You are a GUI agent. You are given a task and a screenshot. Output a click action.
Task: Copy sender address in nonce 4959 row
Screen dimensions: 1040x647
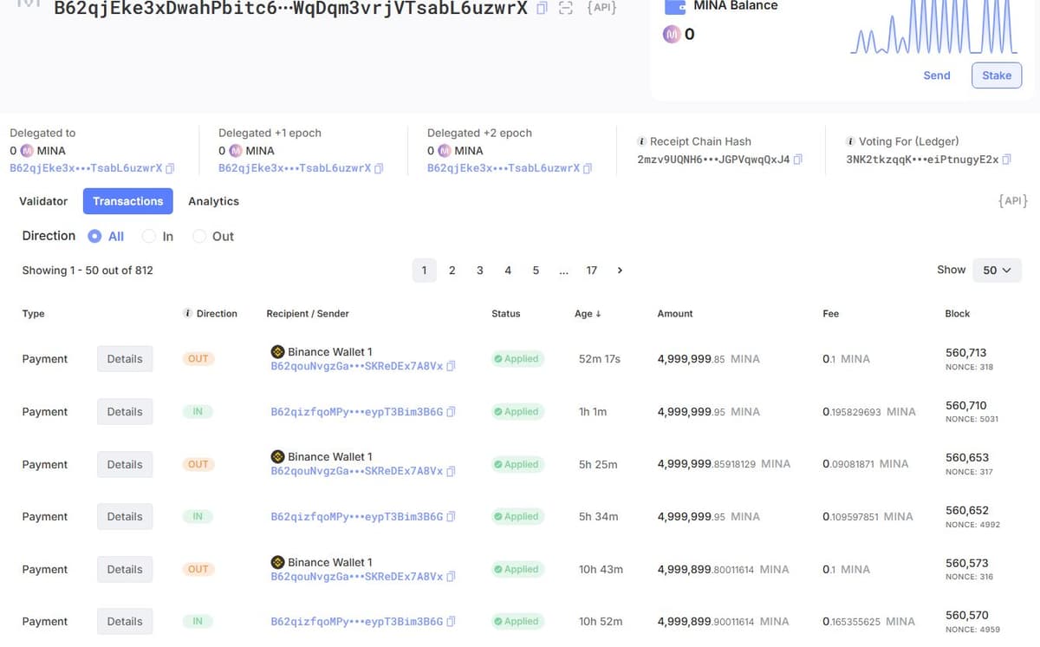click(451, 622)
